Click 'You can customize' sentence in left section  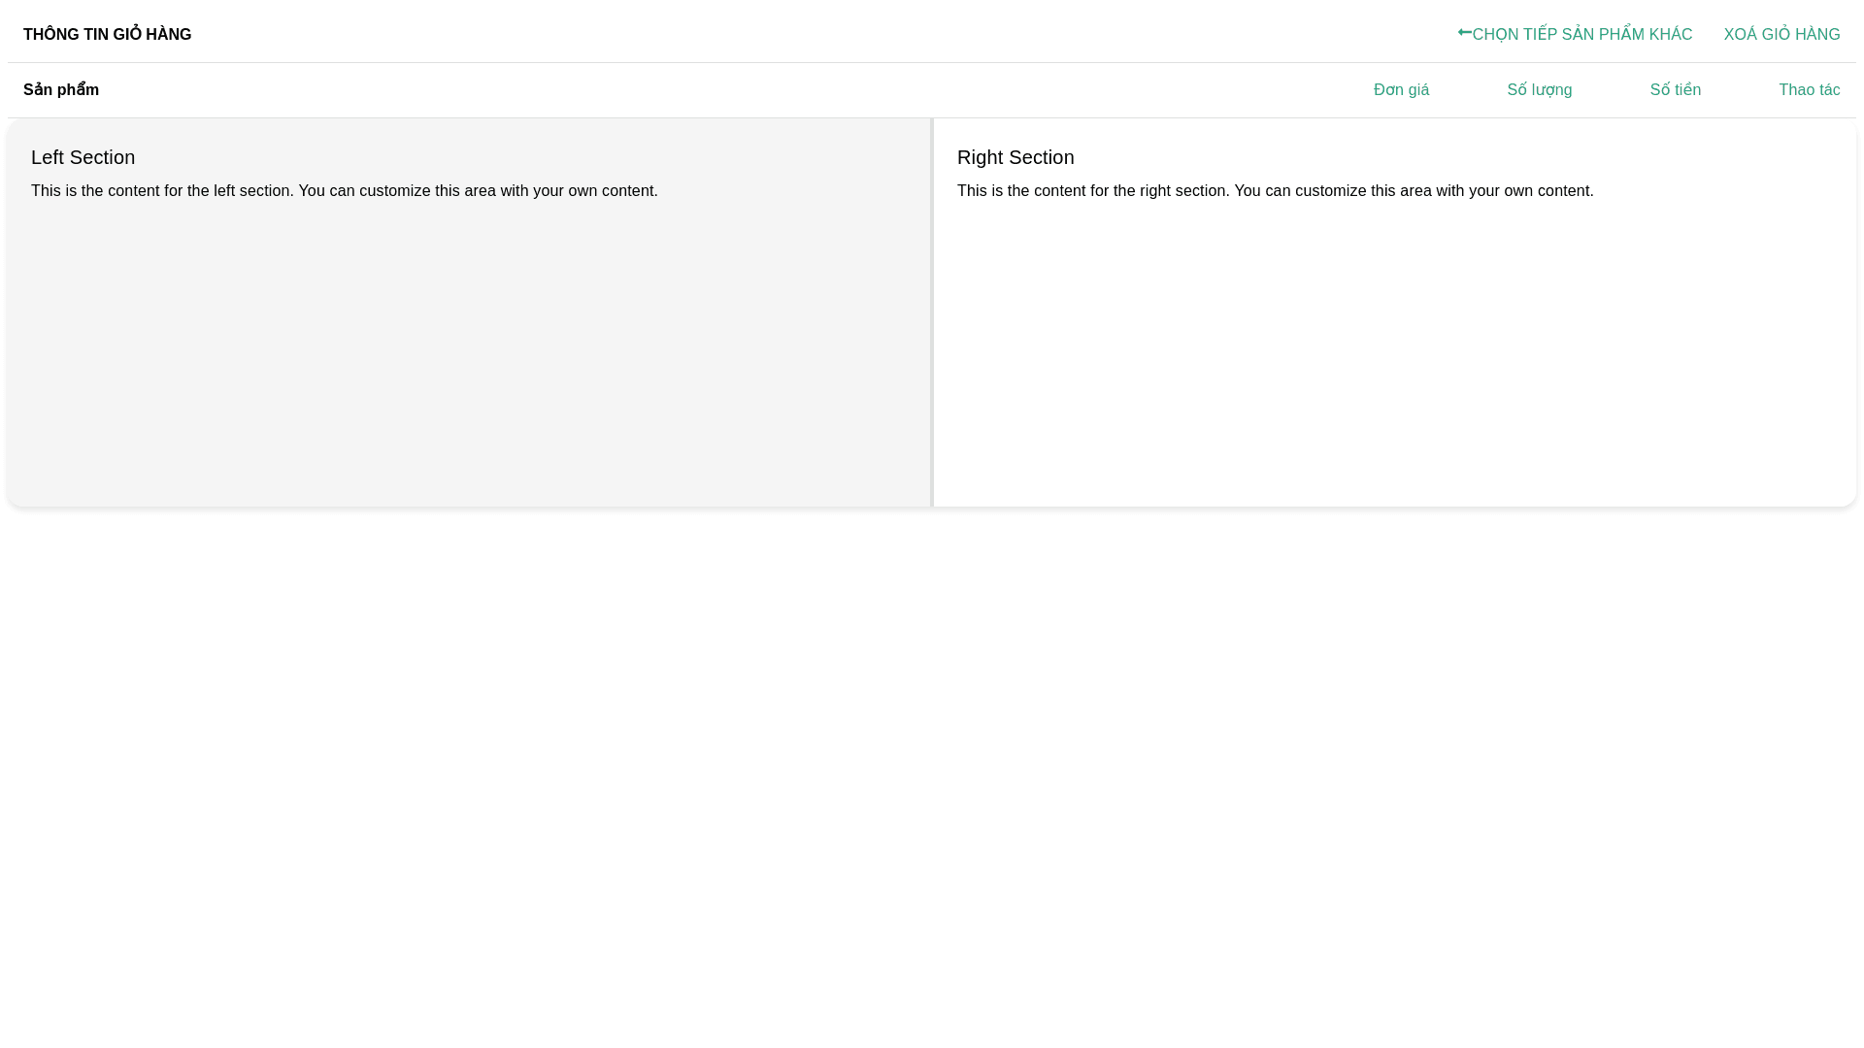(478, 191)
